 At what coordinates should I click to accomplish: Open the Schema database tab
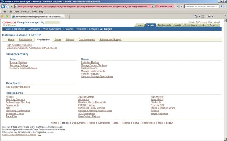click(x=70, y=40)
